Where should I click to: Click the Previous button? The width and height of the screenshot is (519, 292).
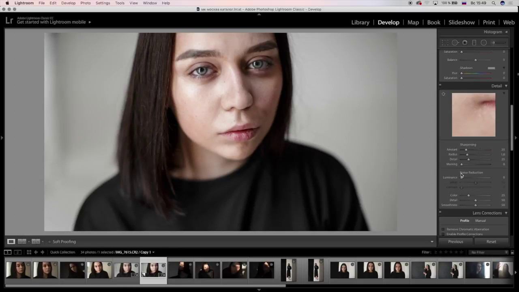point(456,242)
